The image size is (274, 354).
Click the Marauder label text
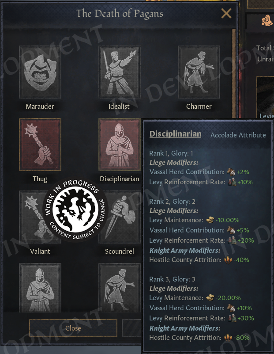(40, 107)
